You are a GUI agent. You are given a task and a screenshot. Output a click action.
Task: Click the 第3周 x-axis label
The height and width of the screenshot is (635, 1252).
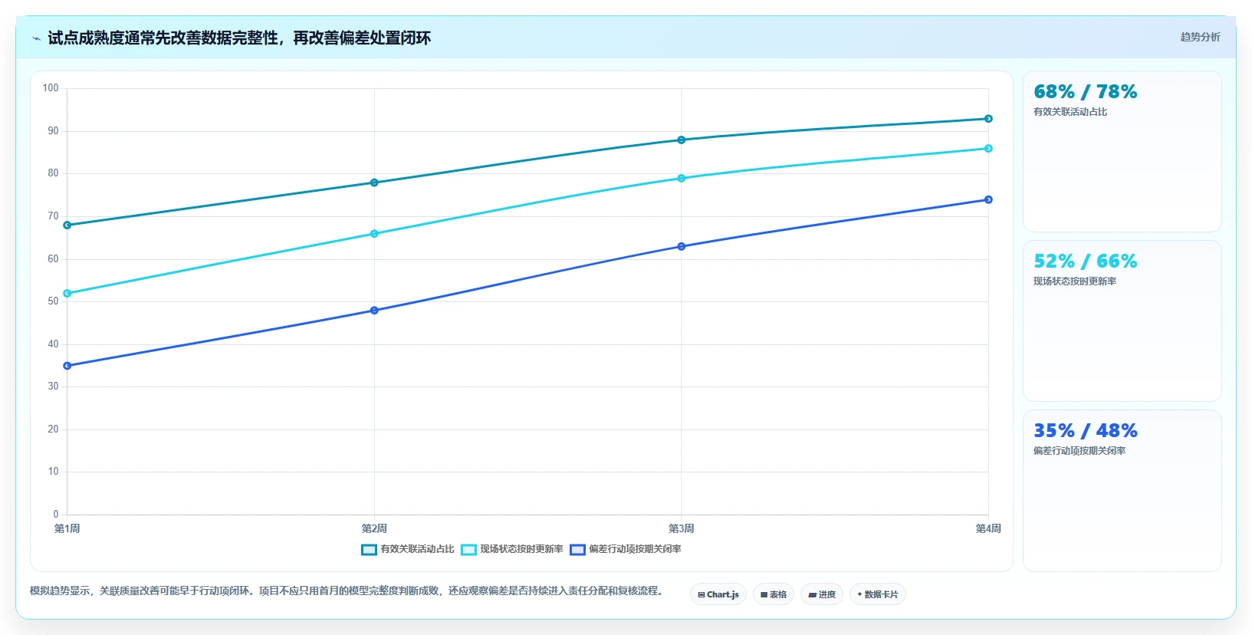tap(682, 528)
